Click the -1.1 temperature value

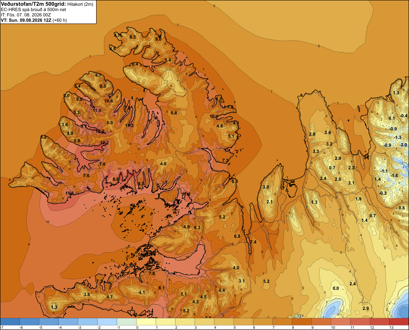(x=384, y=171)
